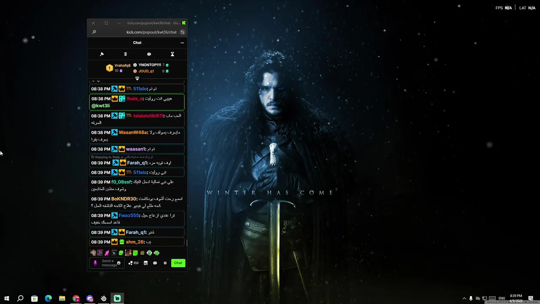Click the kick.com/popout/kwt3li/chat address bar
Screen dimensions: 540x304
(x=151, y=32)
